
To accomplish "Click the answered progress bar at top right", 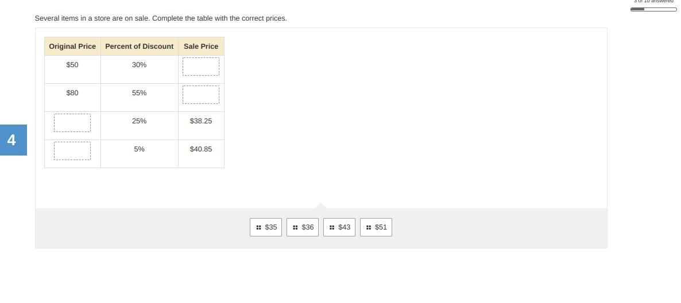I will tap(653, 9).
